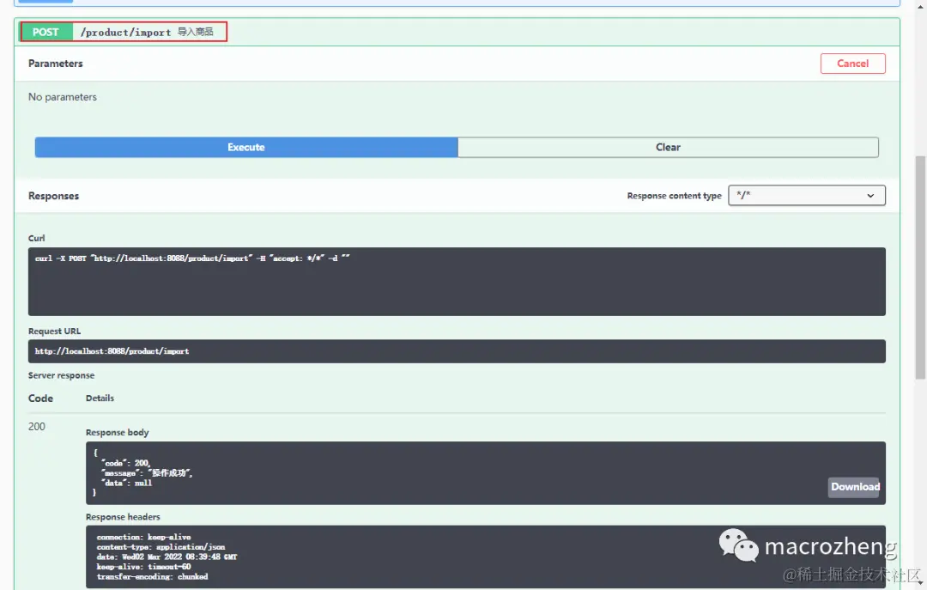
Task: Click the Clear button
Action: coord(668,147)
